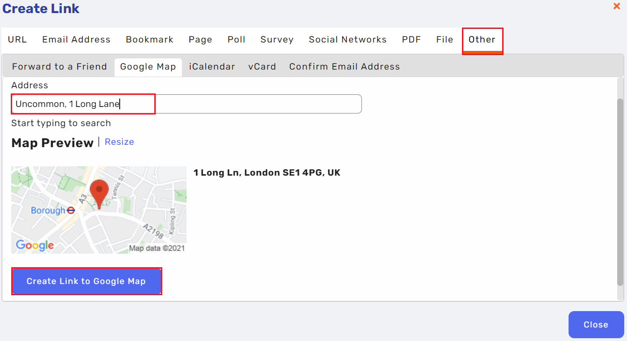The image size is (627, 341).
Task: Click the 'Map Preview' heading
Action: click(x=52, y=143)
